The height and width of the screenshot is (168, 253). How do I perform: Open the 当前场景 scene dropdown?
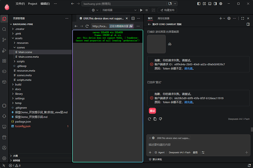tap(120, 10)
